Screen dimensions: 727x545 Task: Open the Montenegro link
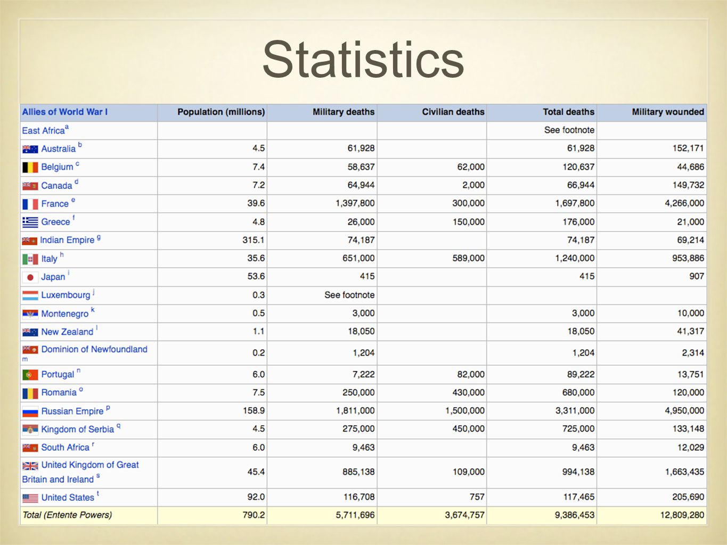click(x=65, y=314)
